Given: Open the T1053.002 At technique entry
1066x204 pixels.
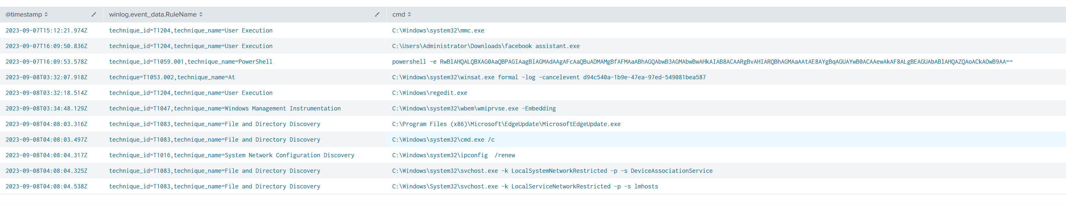Looking at the screenshot, I should 172,77.
